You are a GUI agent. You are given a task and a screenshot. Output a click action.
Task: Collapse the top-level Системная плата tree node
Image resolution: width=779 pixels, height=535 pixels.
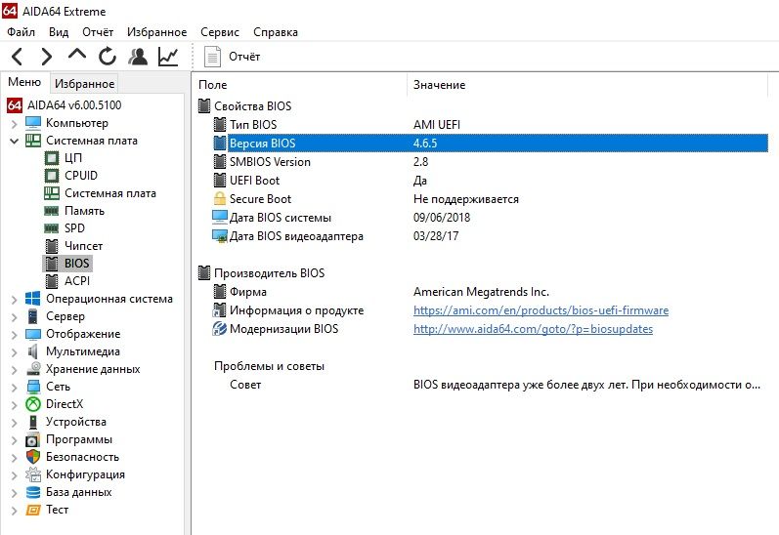click(x=14, y=141)
